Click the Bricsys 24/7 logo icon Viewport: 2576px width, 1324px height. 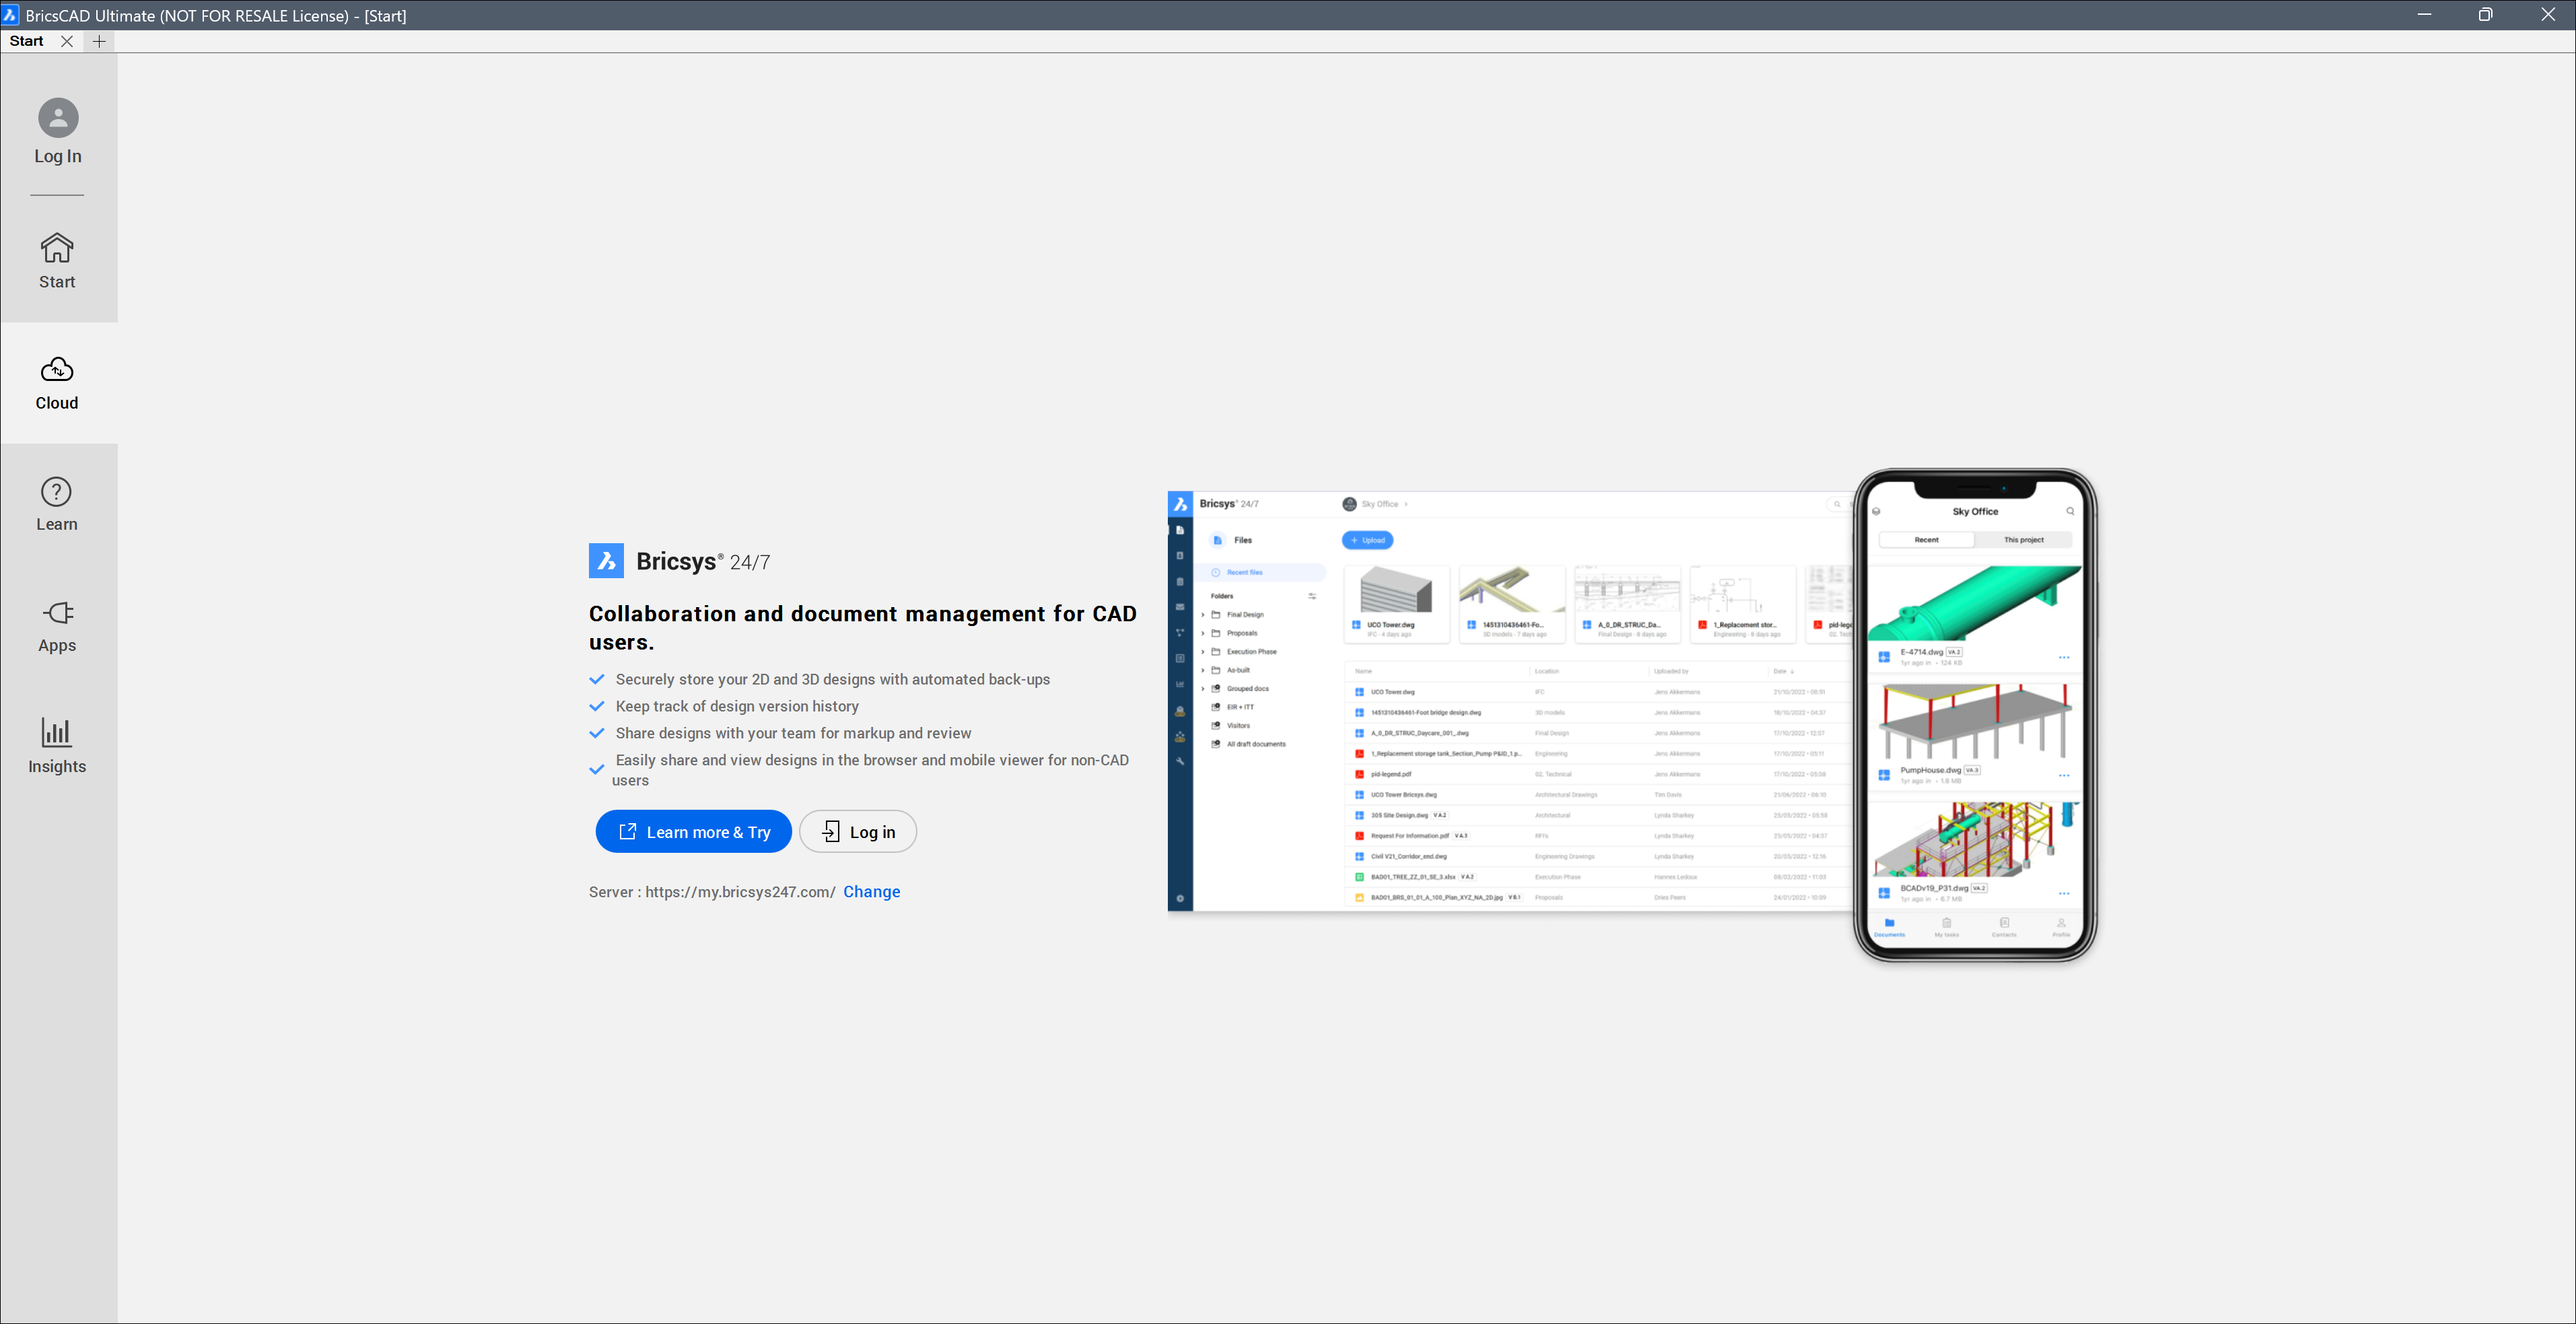coord(606,561)
